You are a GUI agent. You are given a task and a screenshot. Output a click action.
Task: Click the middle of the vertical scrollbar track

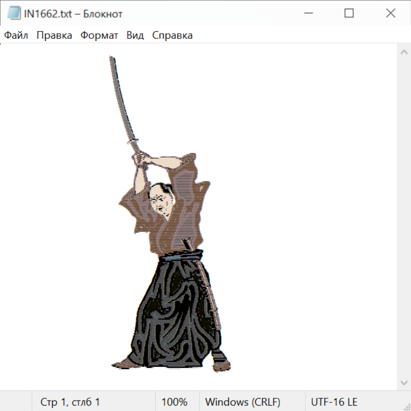pos(404,217)
